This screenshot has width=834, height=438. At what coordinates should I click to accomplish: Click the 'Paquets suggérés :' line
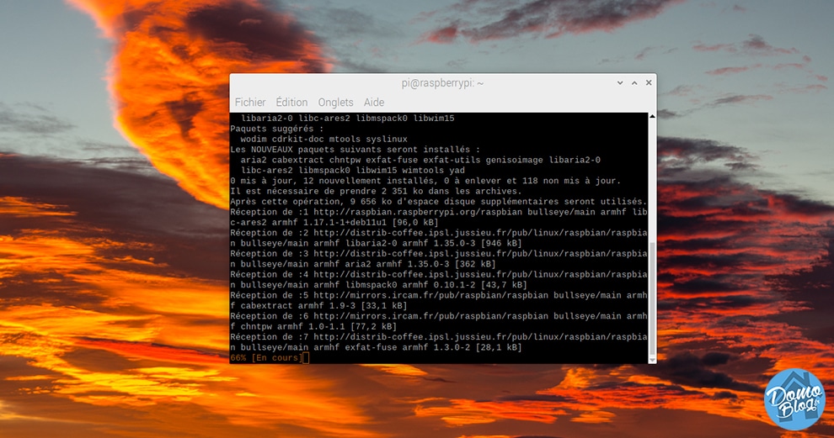pyautogui.click(x=276, y=129)
